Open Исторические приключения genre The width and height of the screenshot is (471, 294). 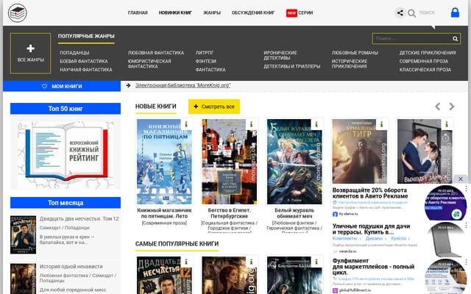point(350,64)
